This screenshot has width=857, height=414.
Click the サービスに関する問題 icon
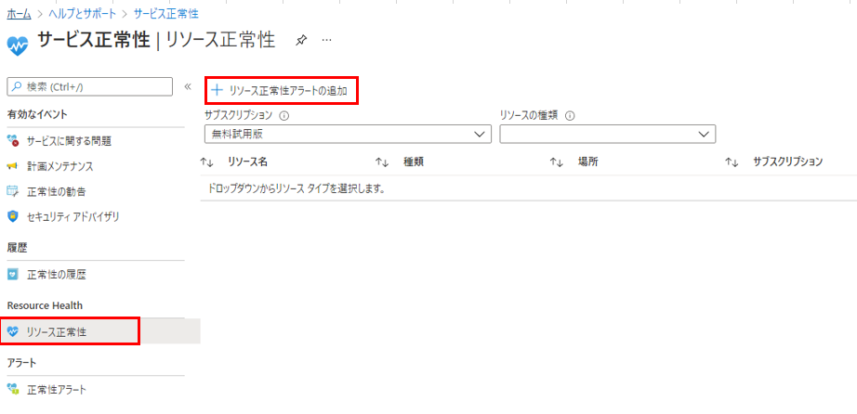click(13, 141)
